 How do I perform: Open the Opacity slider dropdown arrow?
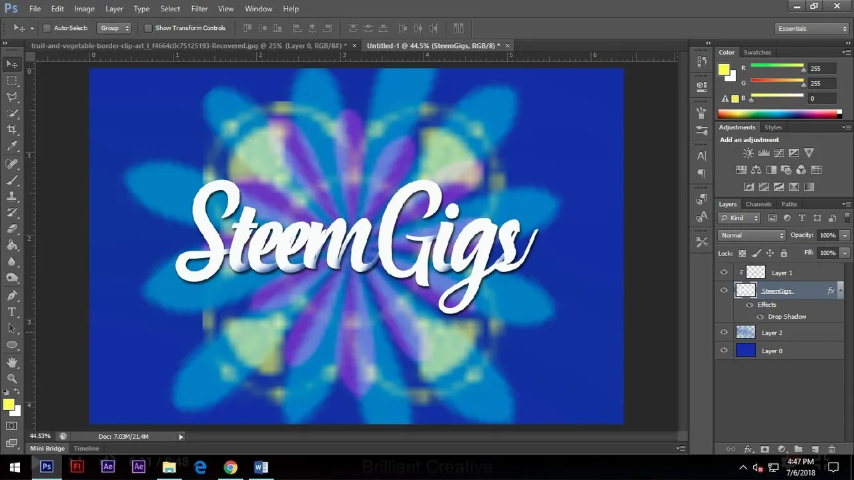845,235
